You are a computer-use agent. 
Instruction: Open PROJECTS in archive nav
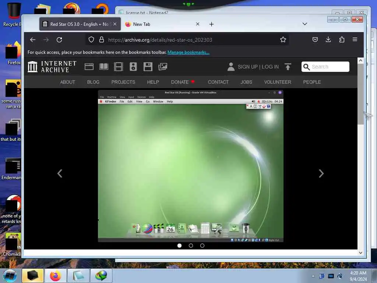(123, 82)
